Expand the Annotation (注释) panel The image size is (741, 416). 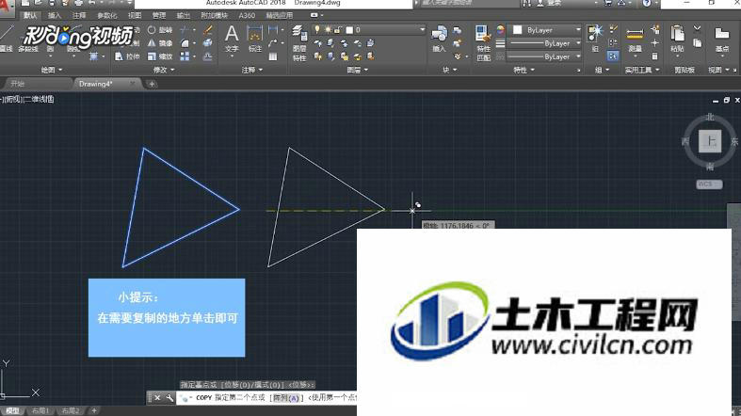pos(252,70)
